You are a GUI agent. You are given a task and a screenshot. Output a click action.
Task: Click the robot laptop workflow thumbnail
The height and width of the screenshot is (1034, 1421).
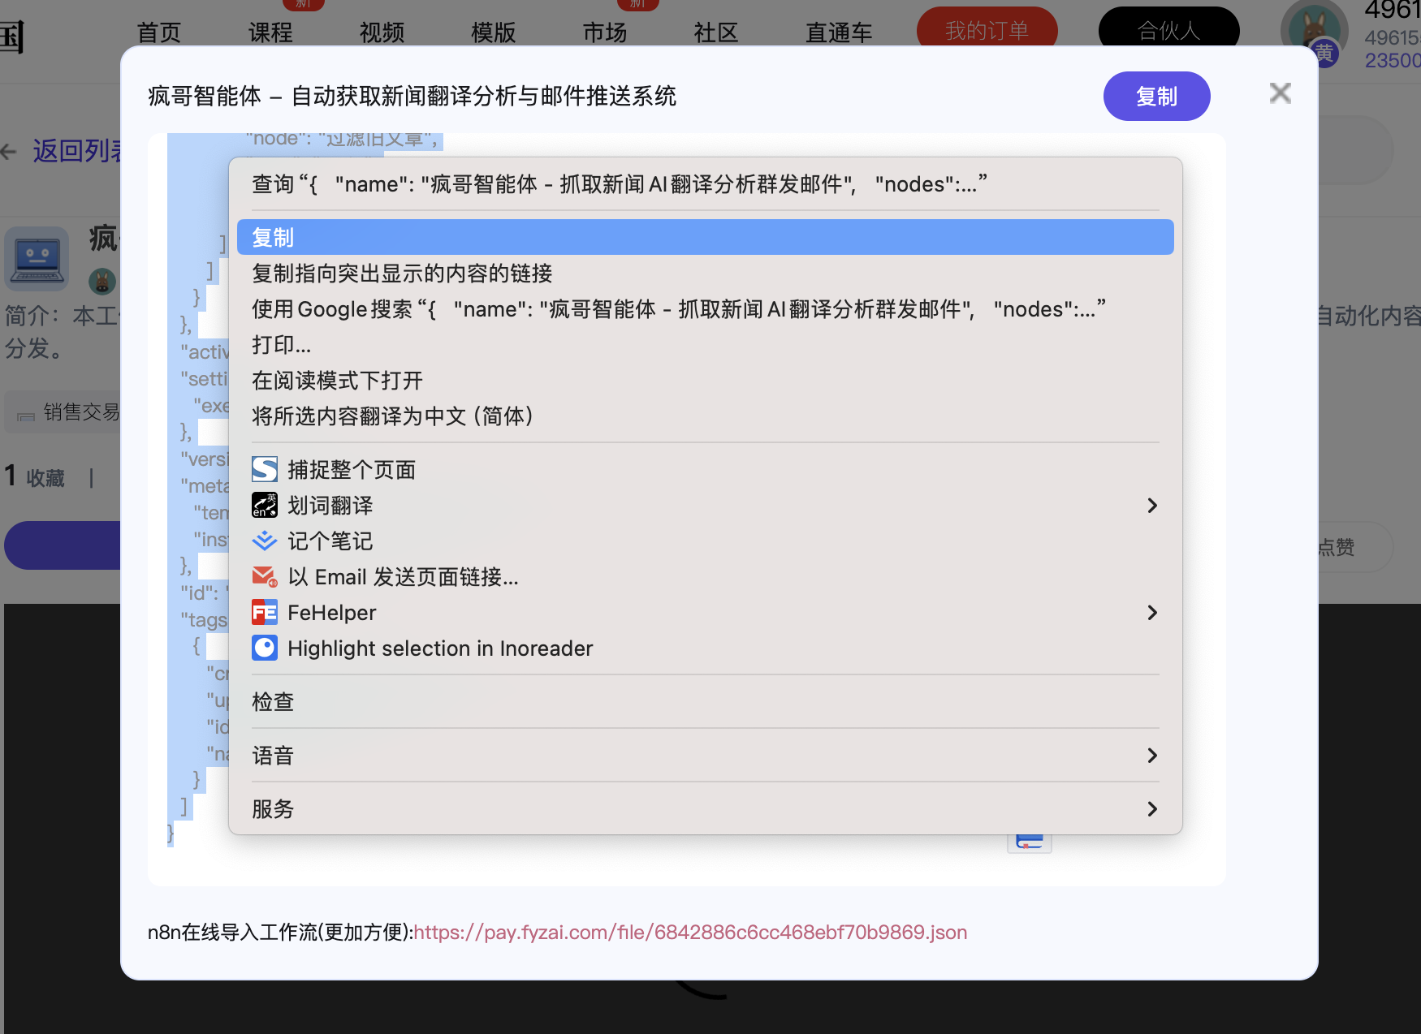pyautogui.click(x=37, y=259)
